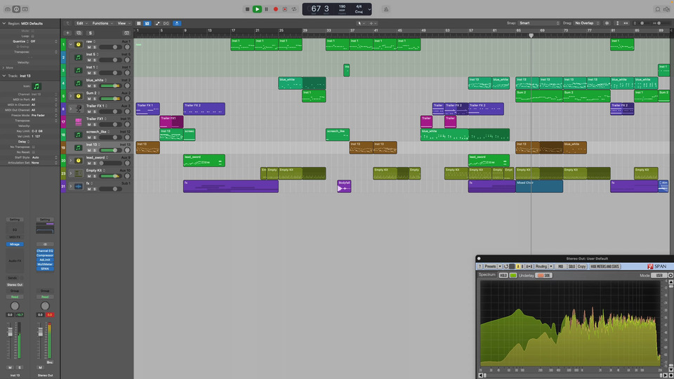Click the horizontal auto zoom icon

click(626, 23)
